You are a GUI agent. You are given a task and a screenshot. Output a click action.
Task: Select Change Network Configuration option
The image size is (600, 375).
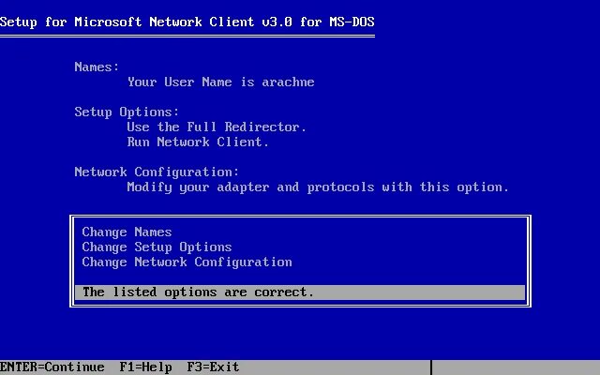(187, 262)
